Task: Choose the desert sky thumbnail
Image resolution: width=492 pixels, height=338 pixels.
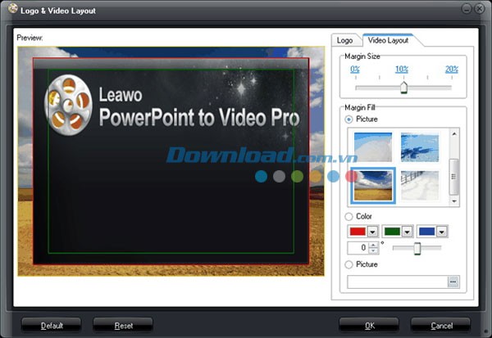Action: (x=373, y=186)
